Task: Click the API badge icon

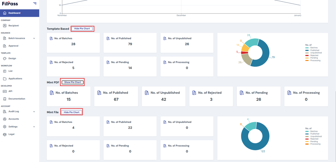Action: tap(4, 91)
